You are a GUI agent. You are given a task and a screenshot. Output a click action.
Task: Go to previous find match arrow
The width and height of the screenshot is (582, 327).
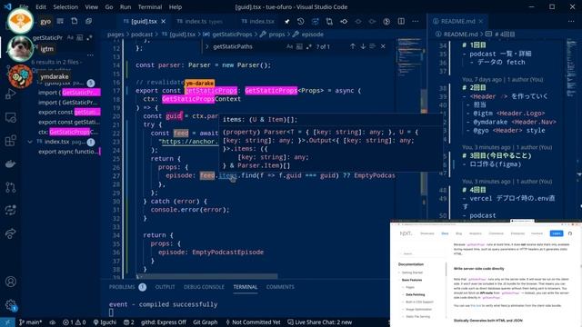(353, 46)
